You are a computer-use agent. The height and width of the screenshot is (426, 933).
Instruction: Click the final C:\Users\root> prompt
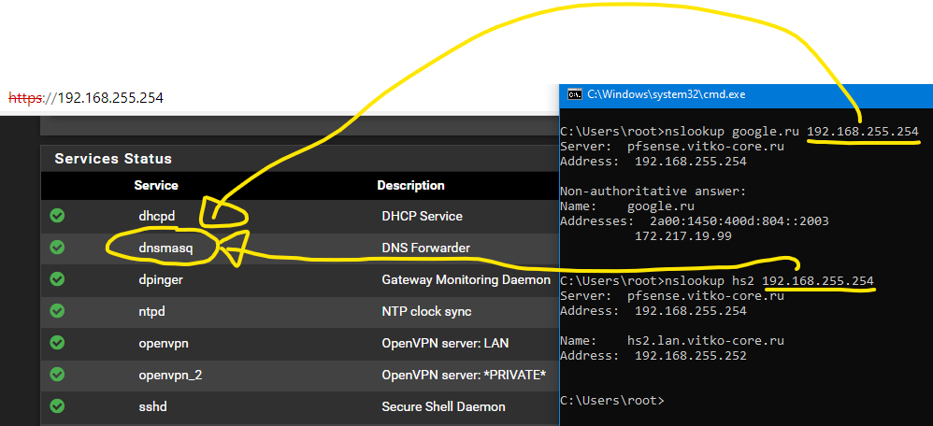tap(612, 400)
